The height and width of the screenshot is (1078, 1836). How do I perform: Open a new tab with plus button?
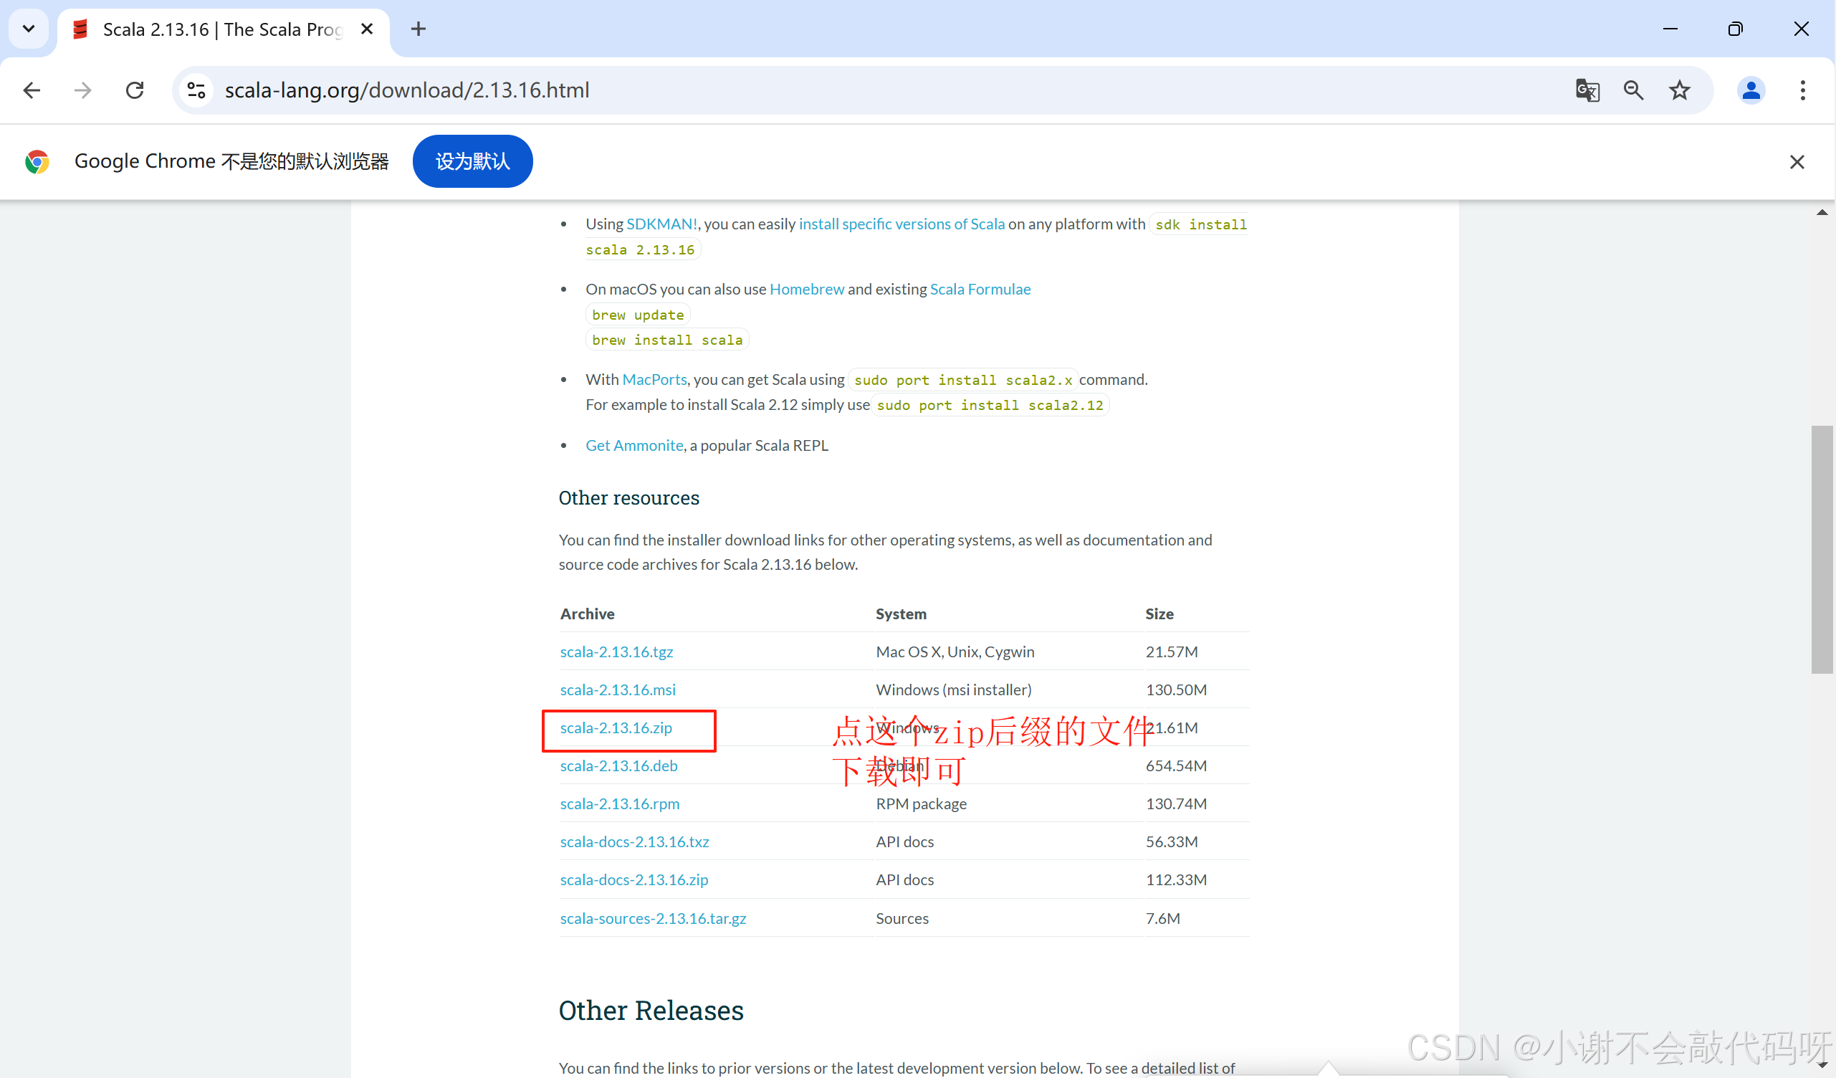coord(419,29)
